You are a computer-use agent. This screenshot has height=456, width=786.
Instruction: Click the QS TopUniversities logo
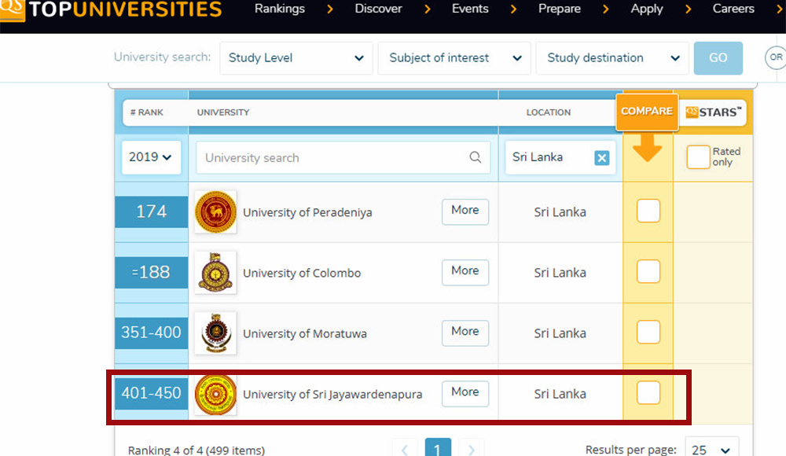coord(112,10)
